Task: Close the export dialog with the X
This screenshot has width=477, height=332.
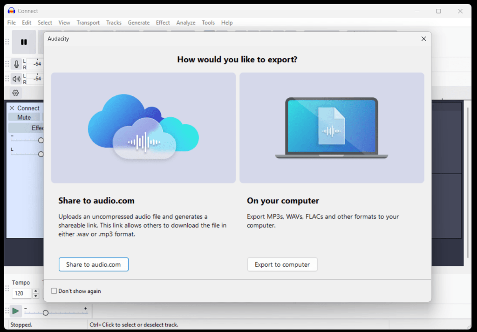Action: [x=423, y=39]
